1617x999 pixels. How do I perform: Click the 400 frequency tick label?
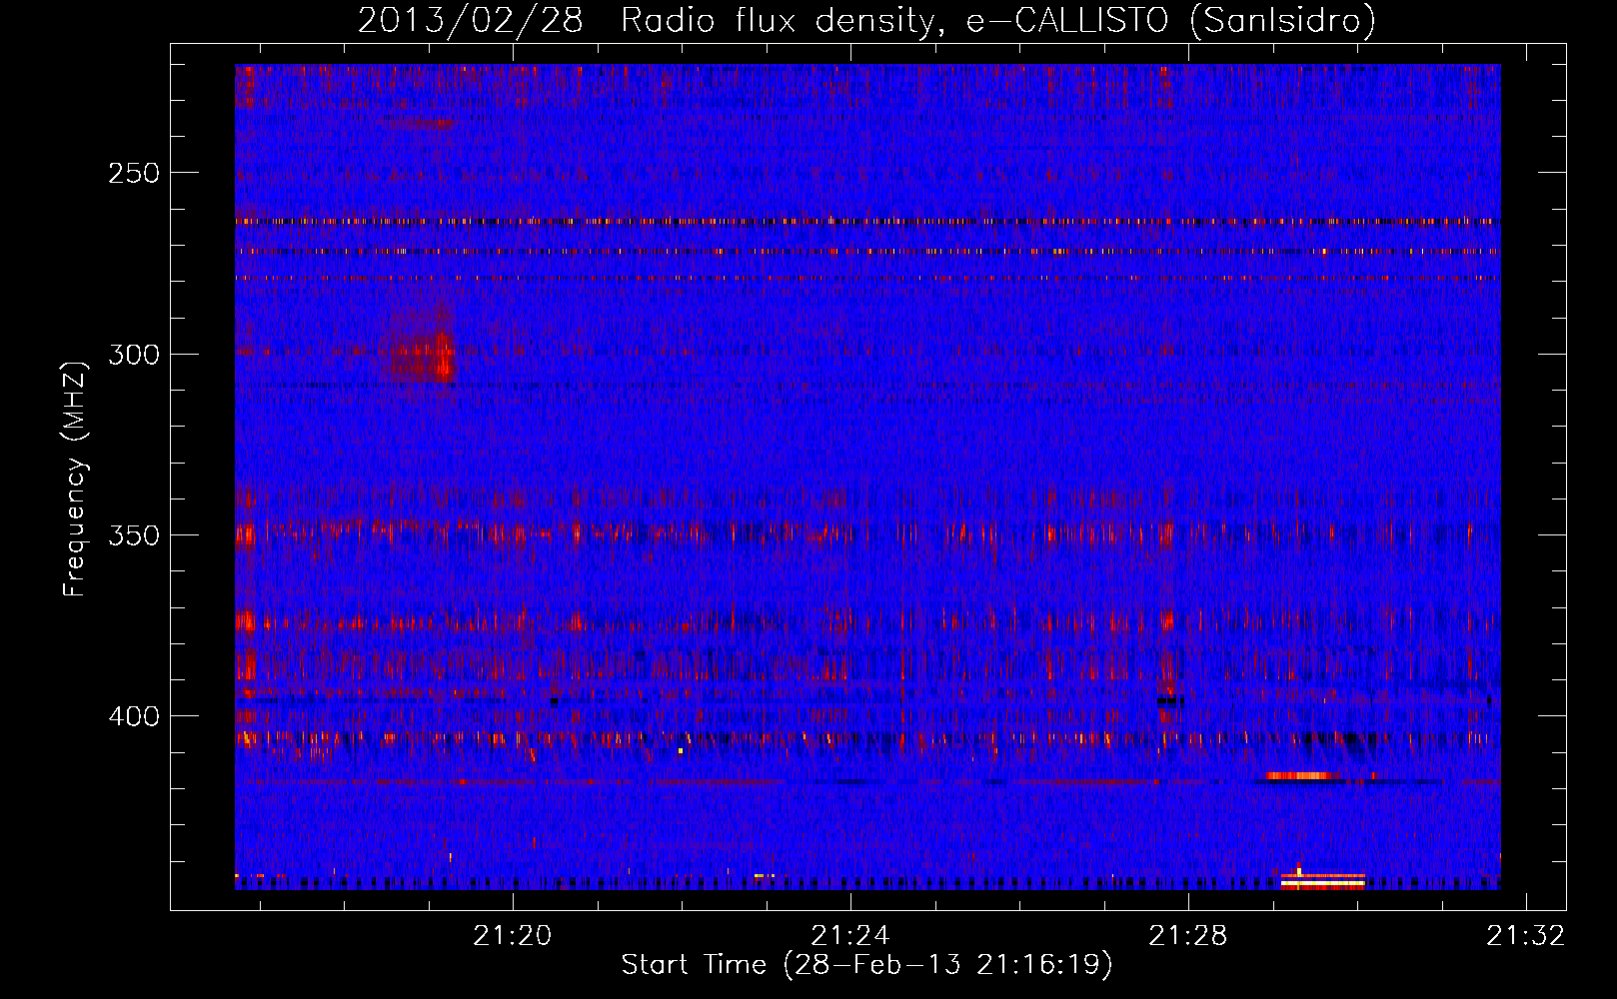tap(134, 716)
